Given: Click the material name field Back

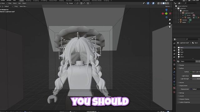Looking at the screenshot, I should point(188,61).
